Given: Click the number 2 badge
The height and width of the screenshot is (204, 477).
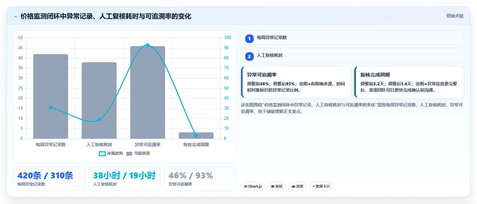Looking at the screenshot, I should [x=249, y=57].
